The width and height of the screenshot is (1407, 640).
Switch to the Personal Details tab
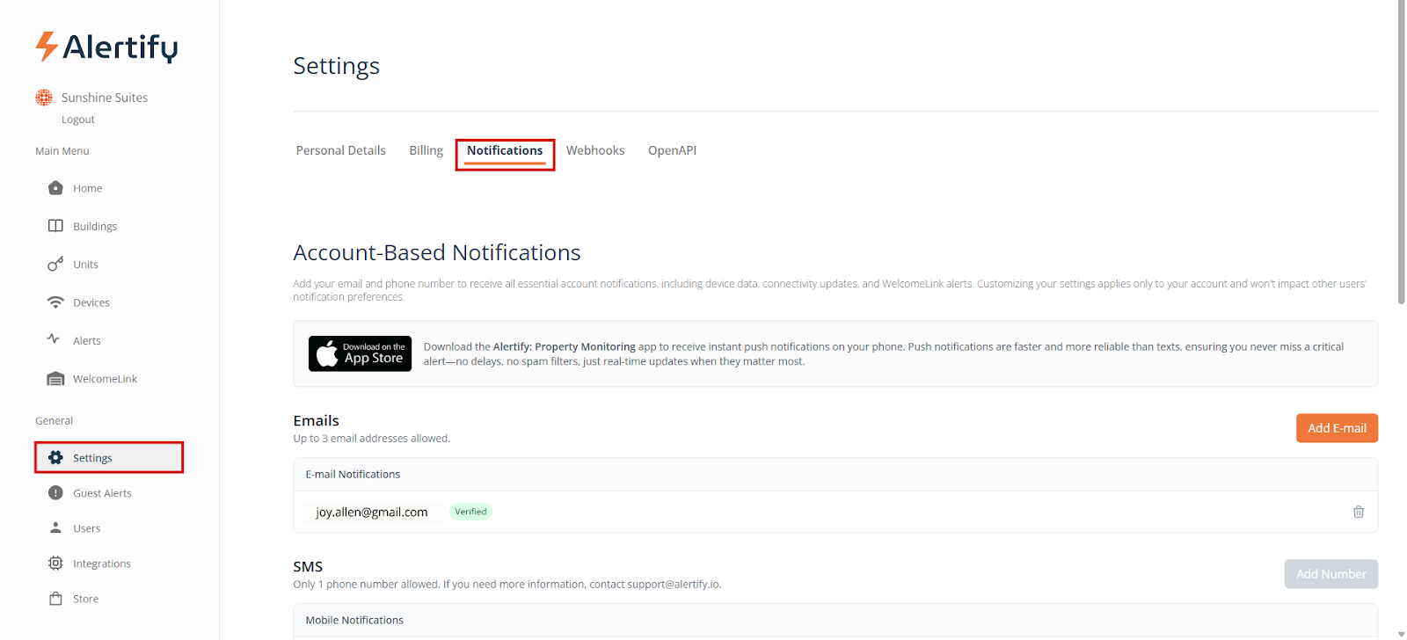click(x=340, y=150)
